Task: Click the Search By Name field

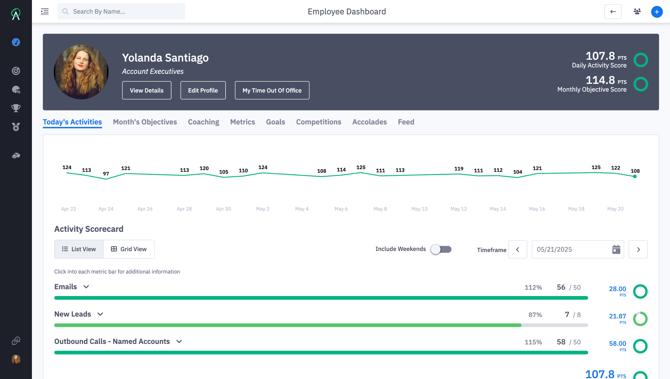Action: click(121, 12)
